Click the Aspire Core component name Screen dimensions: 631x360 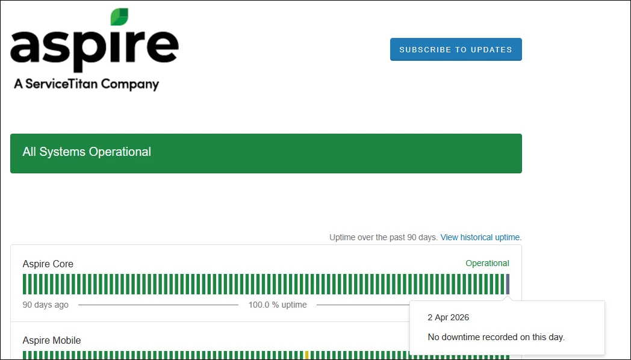click(x=48, y=264)
